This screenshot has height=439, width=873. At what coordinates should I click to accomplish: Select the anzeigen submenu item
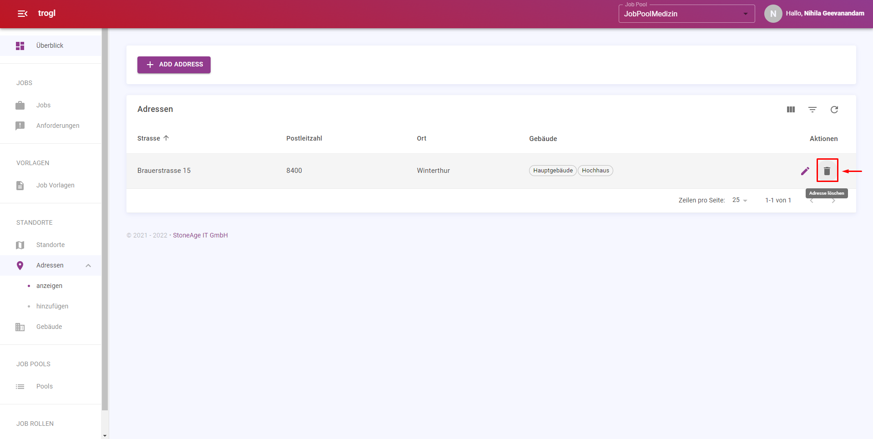(50, 286)
